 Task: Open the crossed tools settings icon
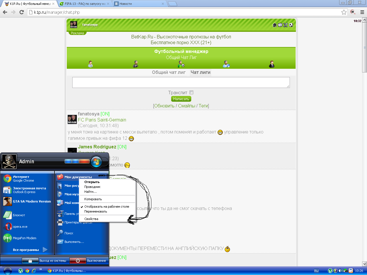click(x=286, y=25)
